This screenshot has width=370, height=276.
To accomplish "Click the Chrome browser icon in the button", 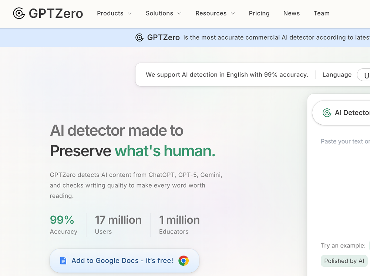I will pyautogui.click(x=184, y=260).
